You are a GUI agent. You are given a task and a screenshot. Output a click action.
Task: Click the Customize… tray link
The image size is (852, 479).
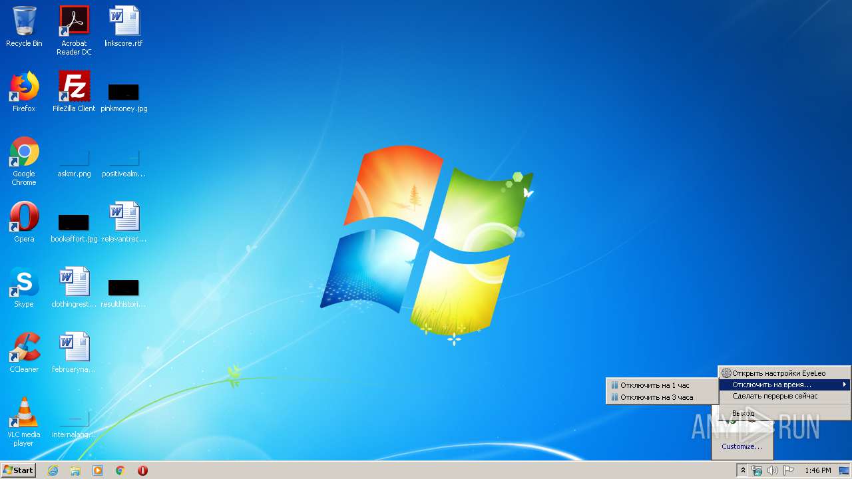click(742, 446)
